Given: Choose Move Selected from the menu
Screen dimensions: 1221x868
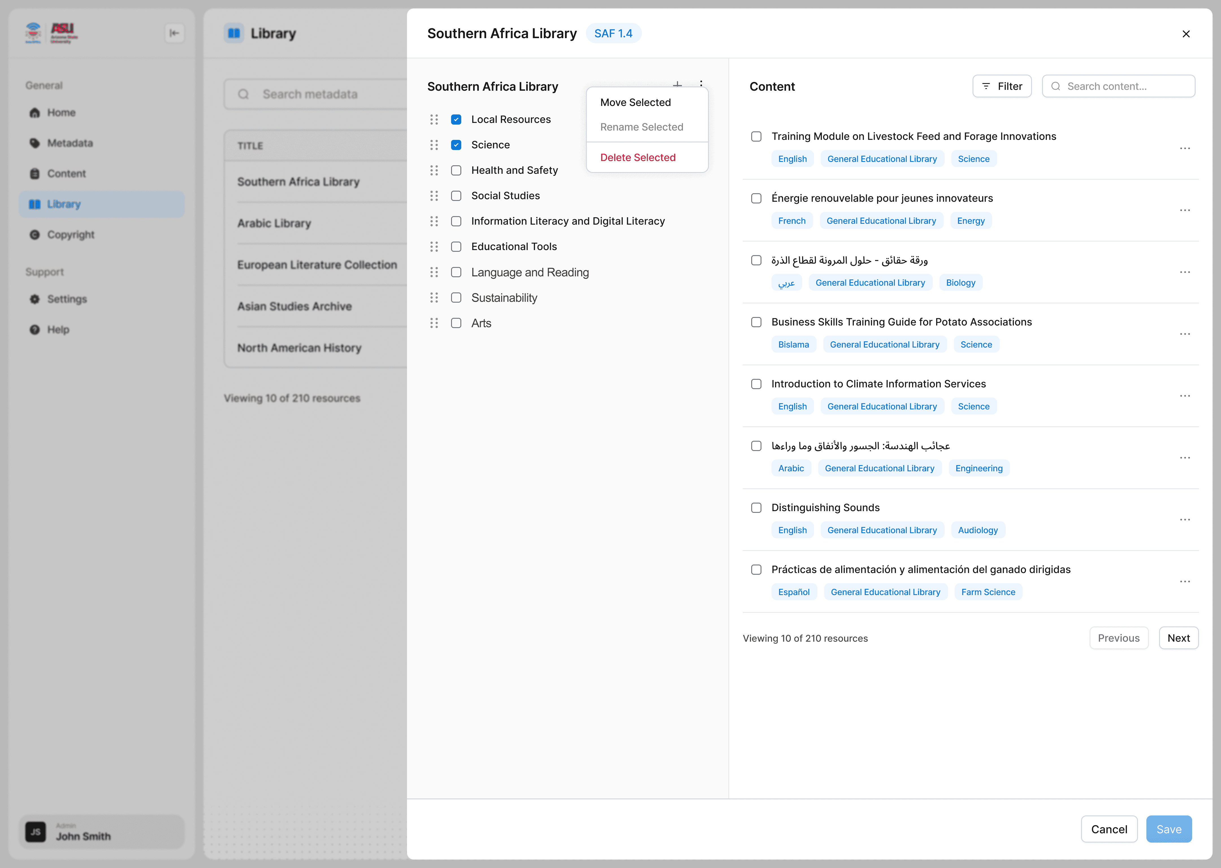Looking at the screenshot, I should pos(635,102).
